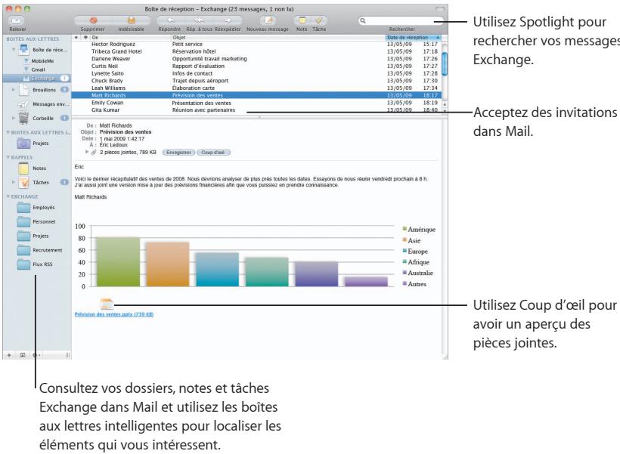Select Emily Cowan Présentation des ventes
This screenshot has height=454, width=620.
point(256,103)
